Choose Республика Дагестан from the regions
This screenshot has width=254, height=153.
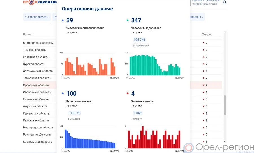click(x=37, y=135)
